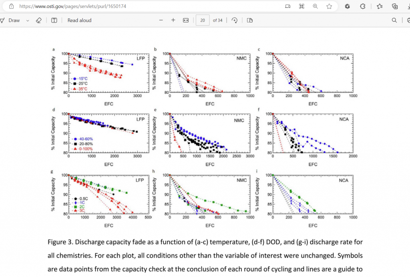410x277 pixels.
Task: Click the caption line starting "Figure 3. Discharge capacity"
Action: 205,242
